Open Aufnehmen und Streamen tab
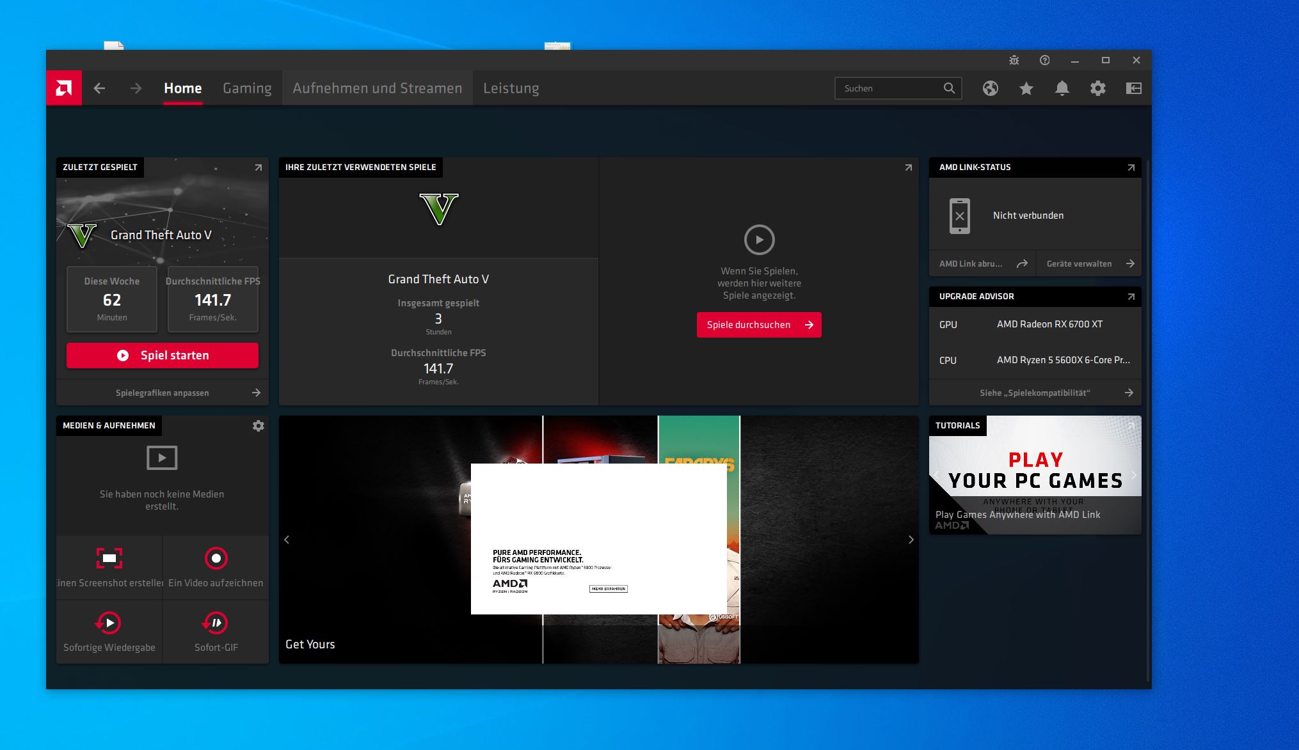This screenshot has width=1299, height=750. point(378,88)
